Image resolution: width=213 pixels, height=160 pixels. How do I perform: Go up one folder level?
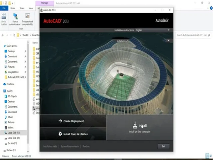[14, 35]
